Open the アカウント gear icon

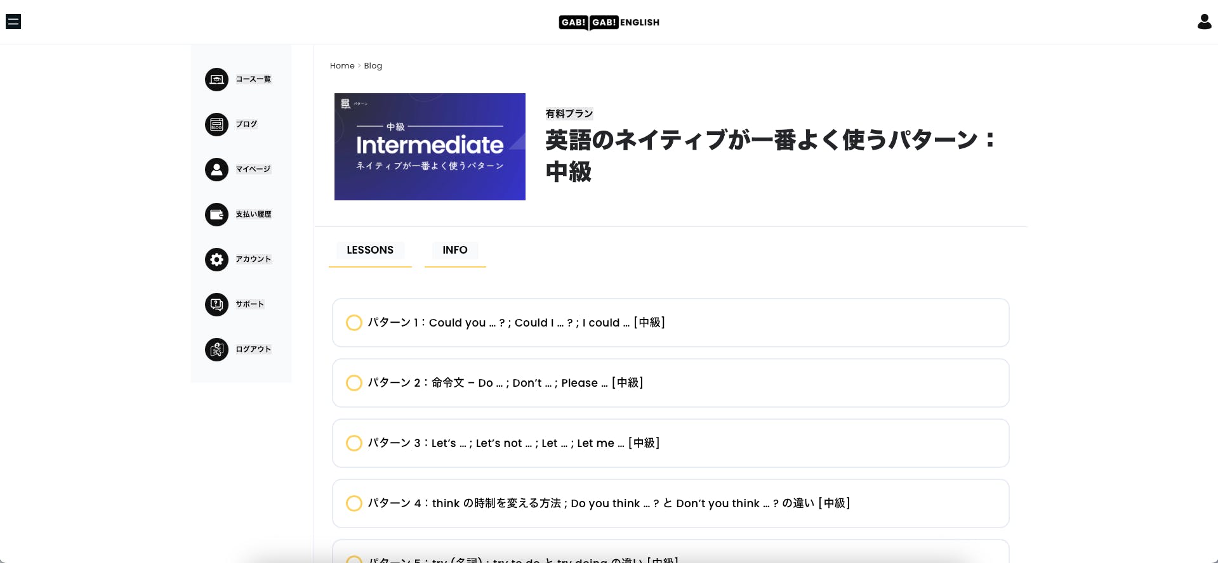click(216, 260)
